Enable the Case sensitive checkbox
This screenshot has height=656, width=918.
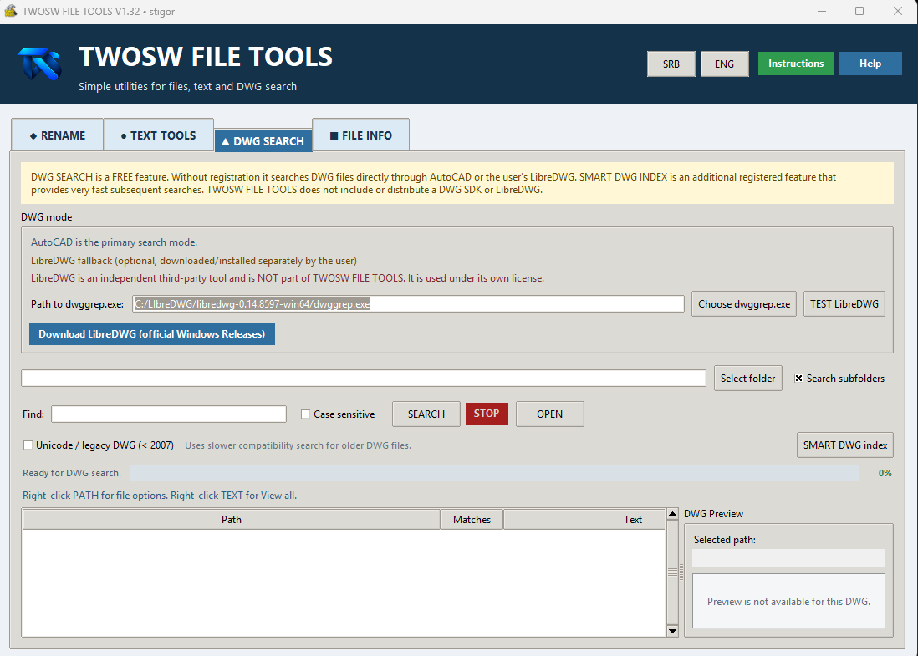305,414
